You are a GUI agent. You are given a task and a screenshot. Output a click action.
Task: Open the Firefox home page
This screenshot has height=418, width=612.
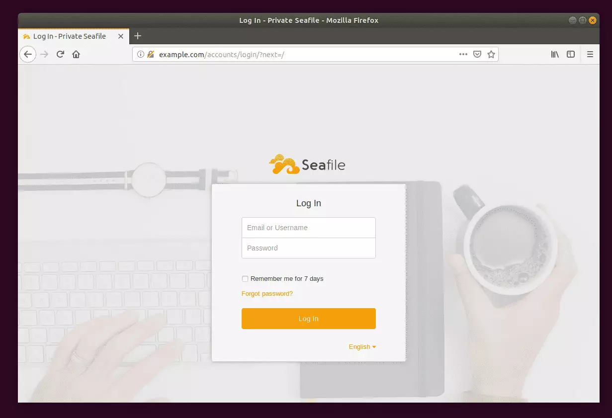(x=76, y=54)
